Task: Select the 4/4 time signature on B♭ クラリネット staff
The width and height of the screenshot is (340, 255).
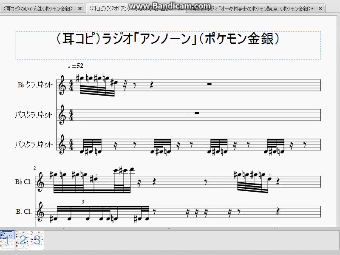Action: click(x=71, y=85)
